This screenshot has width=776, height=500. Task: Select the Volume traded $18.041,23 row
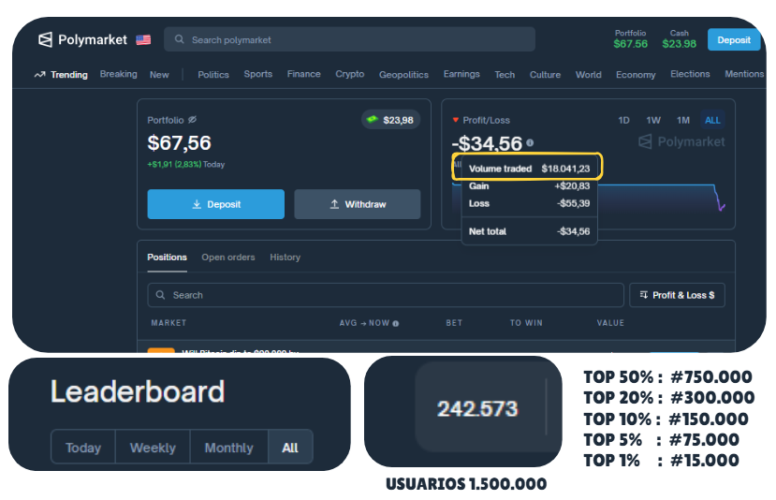tap(529, 169)
